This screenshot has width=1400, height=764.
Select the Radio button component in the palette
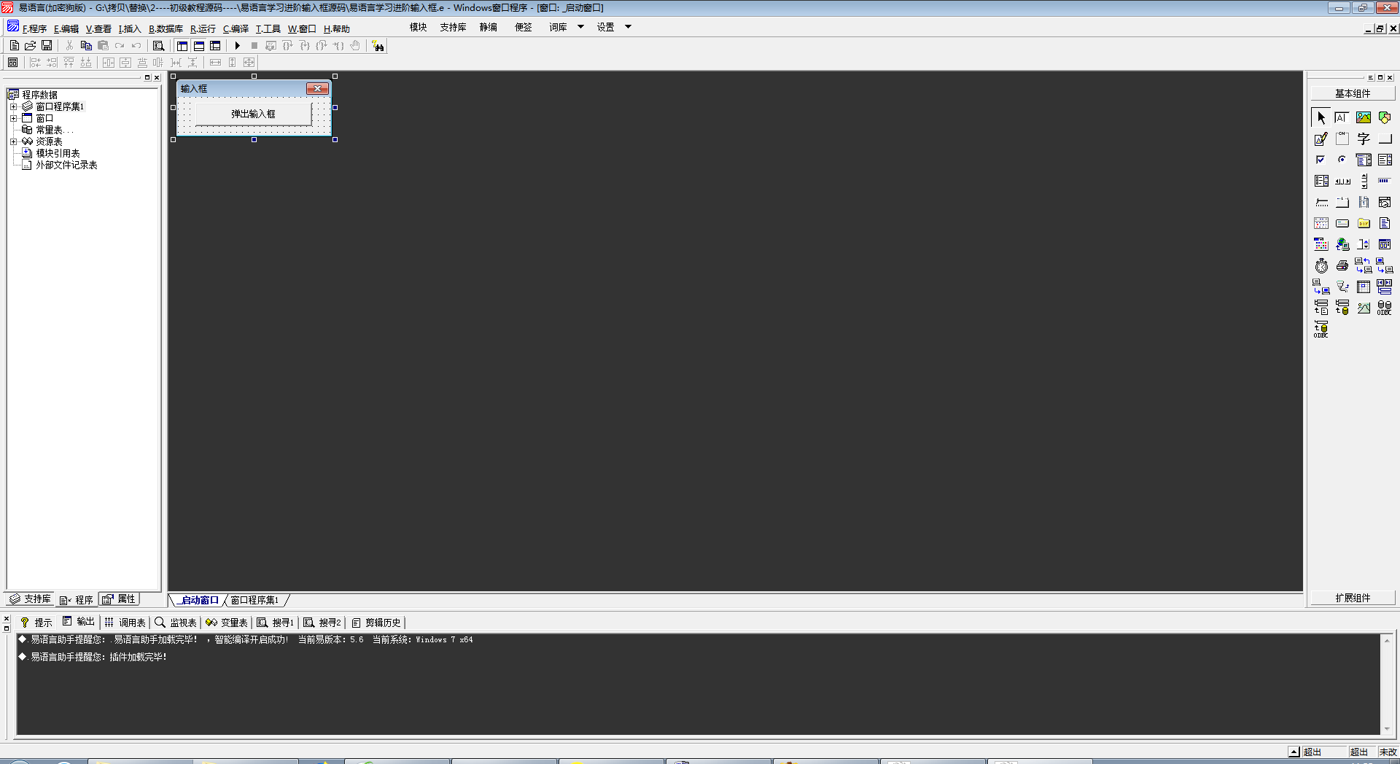coord(1342,160)
